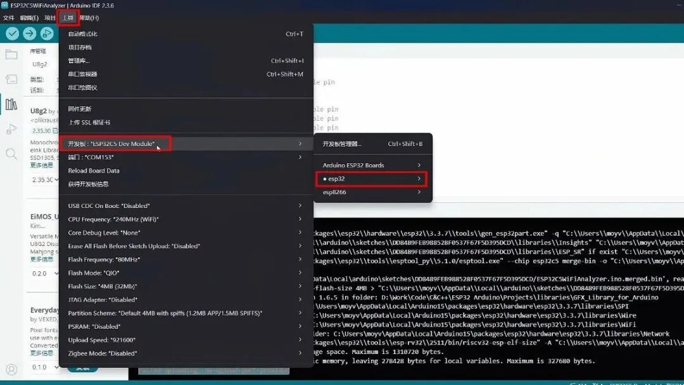The height and width of the screenshot is (385, 684).
Task: Click the U8g2 library title
Action: pos(39,111)
